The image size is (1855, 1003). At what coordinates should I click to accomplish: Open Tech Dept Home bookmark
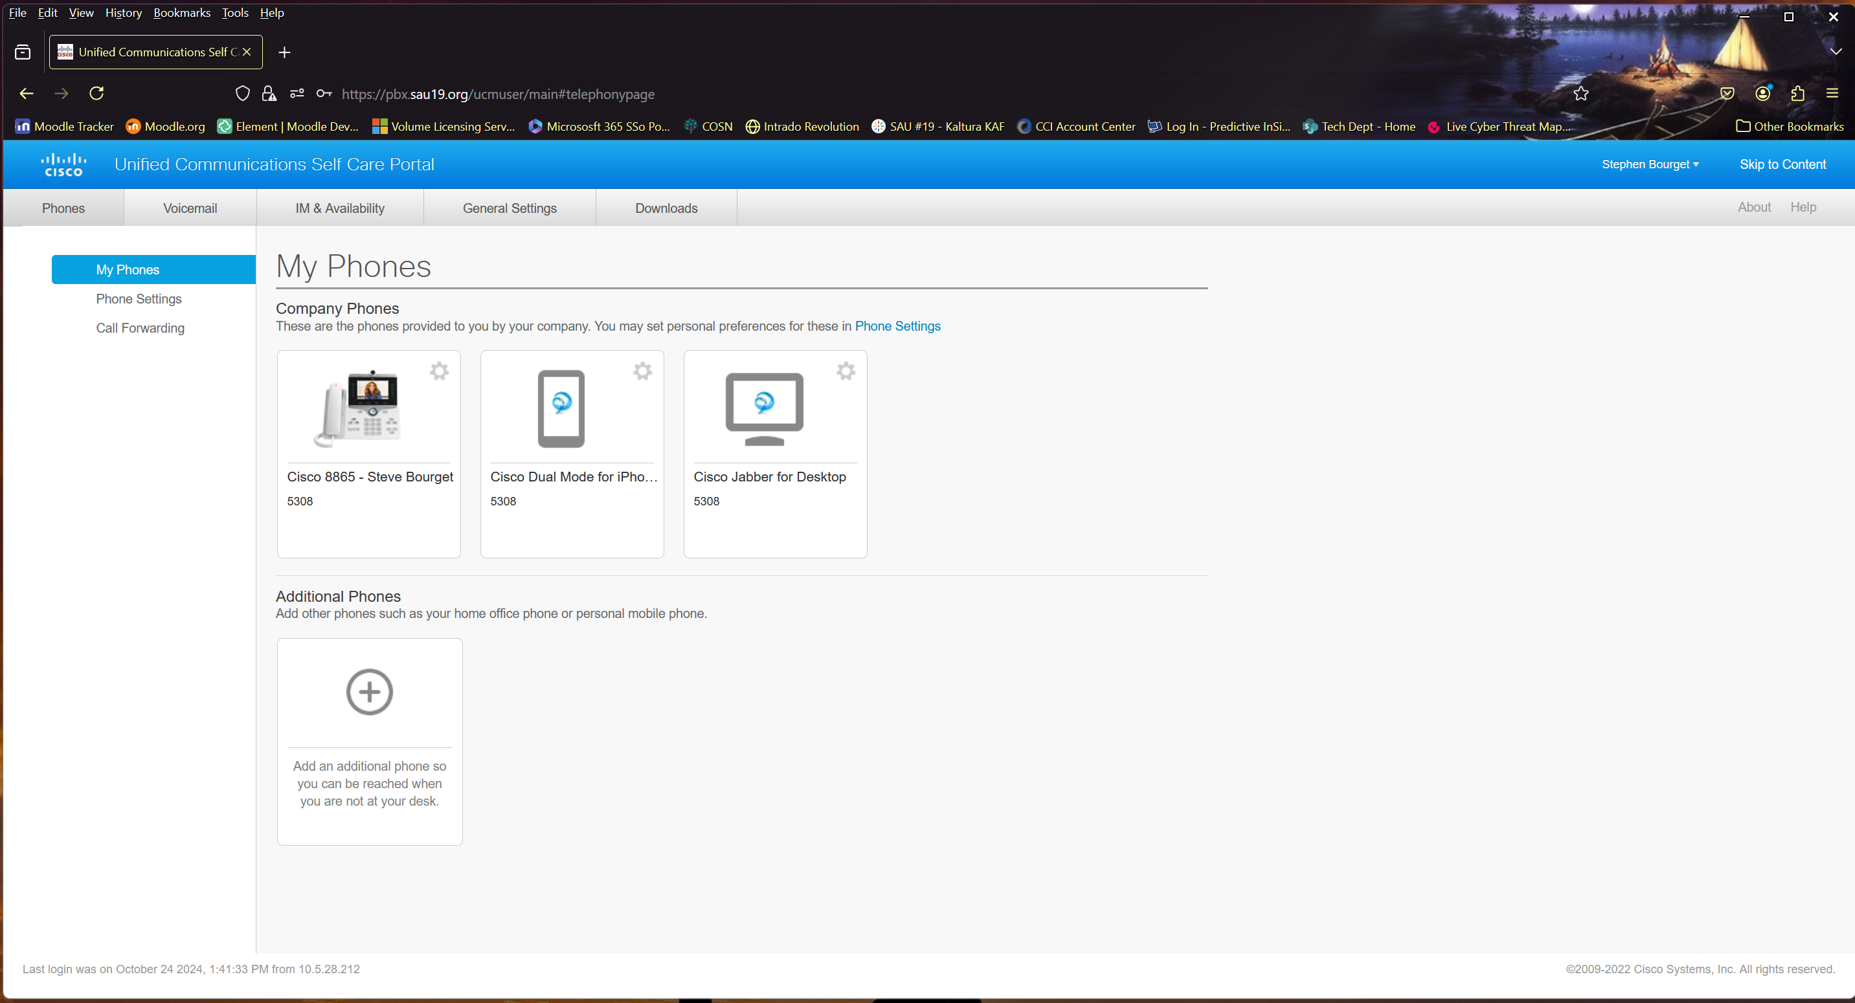(1360, 127)
